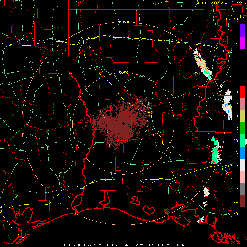Select the gray GC ground clutter swatch

click(x=242, y=189)
